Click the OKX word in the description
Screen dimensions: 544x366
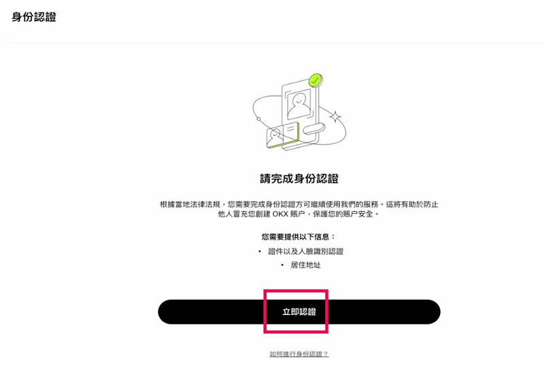click(280, 214)
